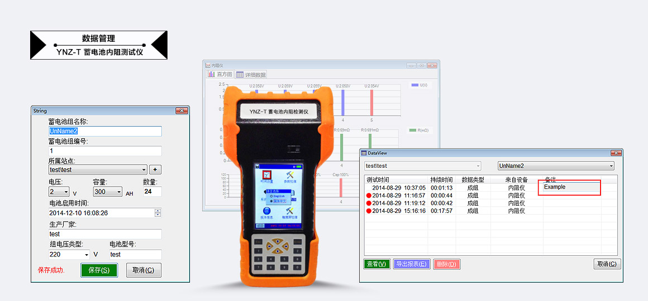648x301 pixels.
Task: Tap the down arrow key on device keypad
Action: pyautogui.click(x=277, y=251)
